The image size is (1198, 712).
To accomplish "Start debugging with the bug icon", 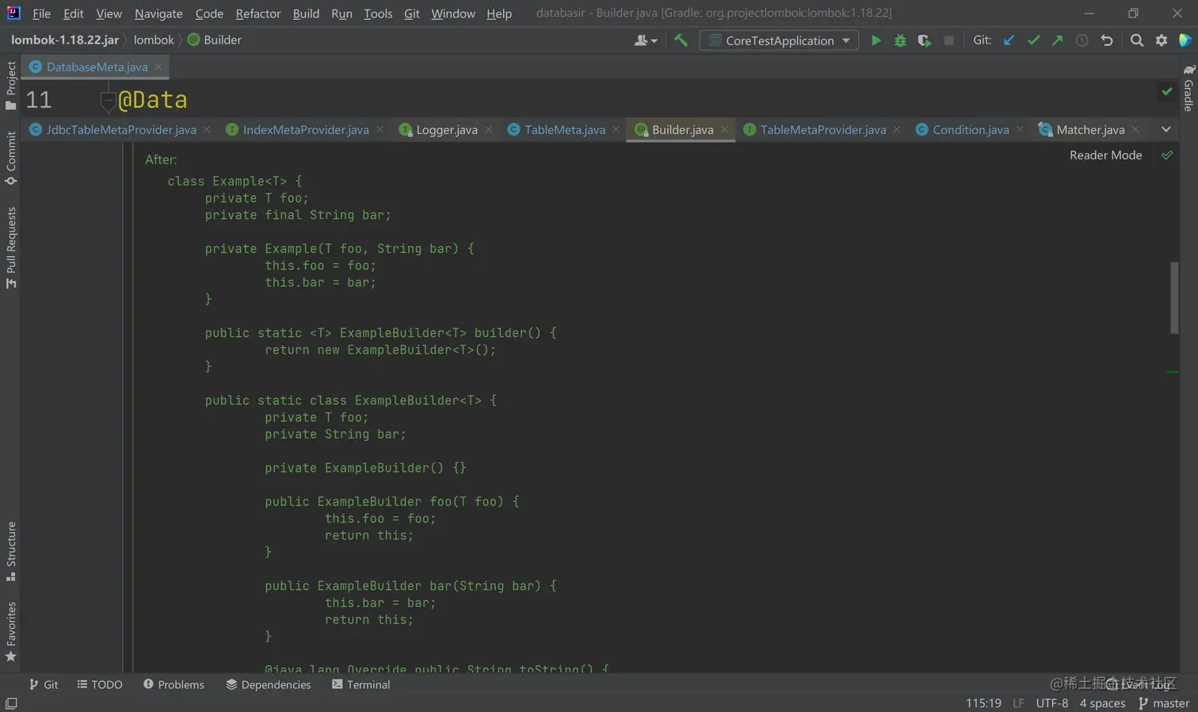I will point(900,40).
